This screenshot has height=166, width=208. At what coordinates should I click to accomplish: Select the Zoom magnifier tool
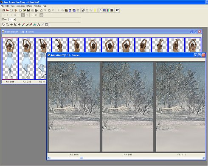[x=7, y=25]
